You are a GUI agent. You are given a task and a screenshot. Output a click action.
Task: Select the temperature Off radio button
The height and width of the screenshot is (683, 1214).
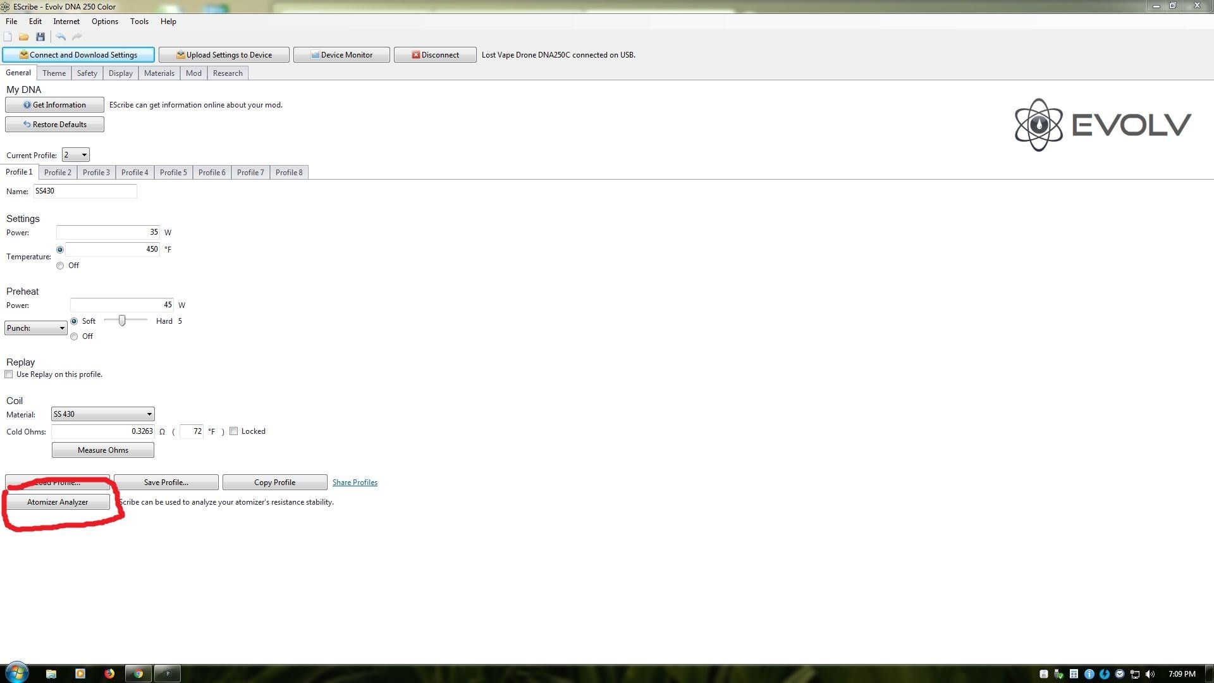point(60,266)
